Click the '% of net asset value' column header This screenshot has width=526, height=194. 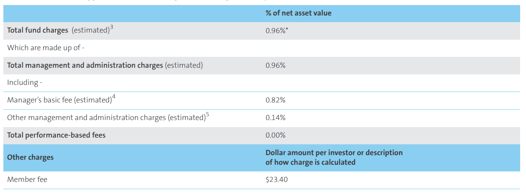point(298,13)
